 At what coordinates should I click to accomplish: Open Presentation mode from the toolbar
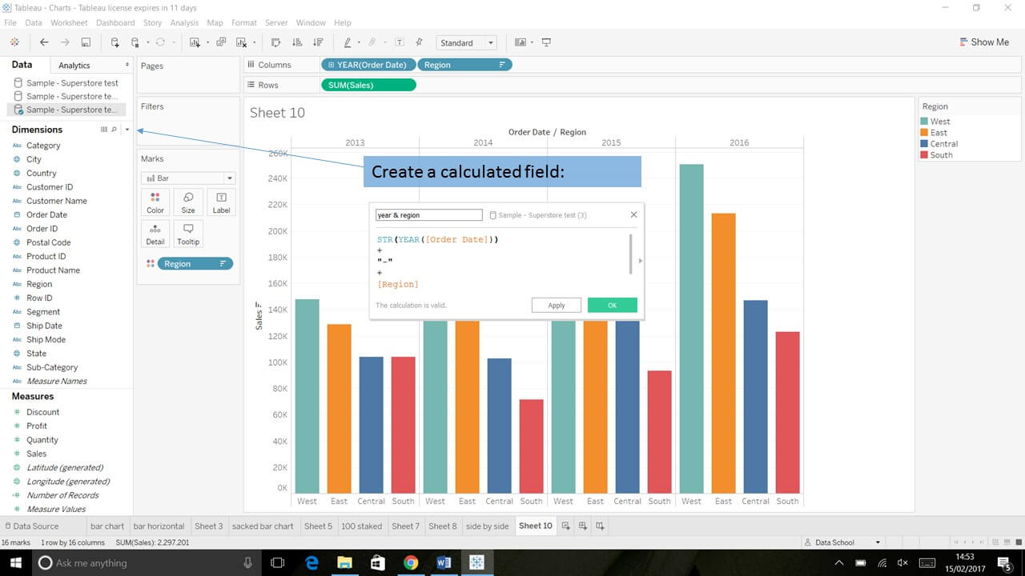pos(546,42)
